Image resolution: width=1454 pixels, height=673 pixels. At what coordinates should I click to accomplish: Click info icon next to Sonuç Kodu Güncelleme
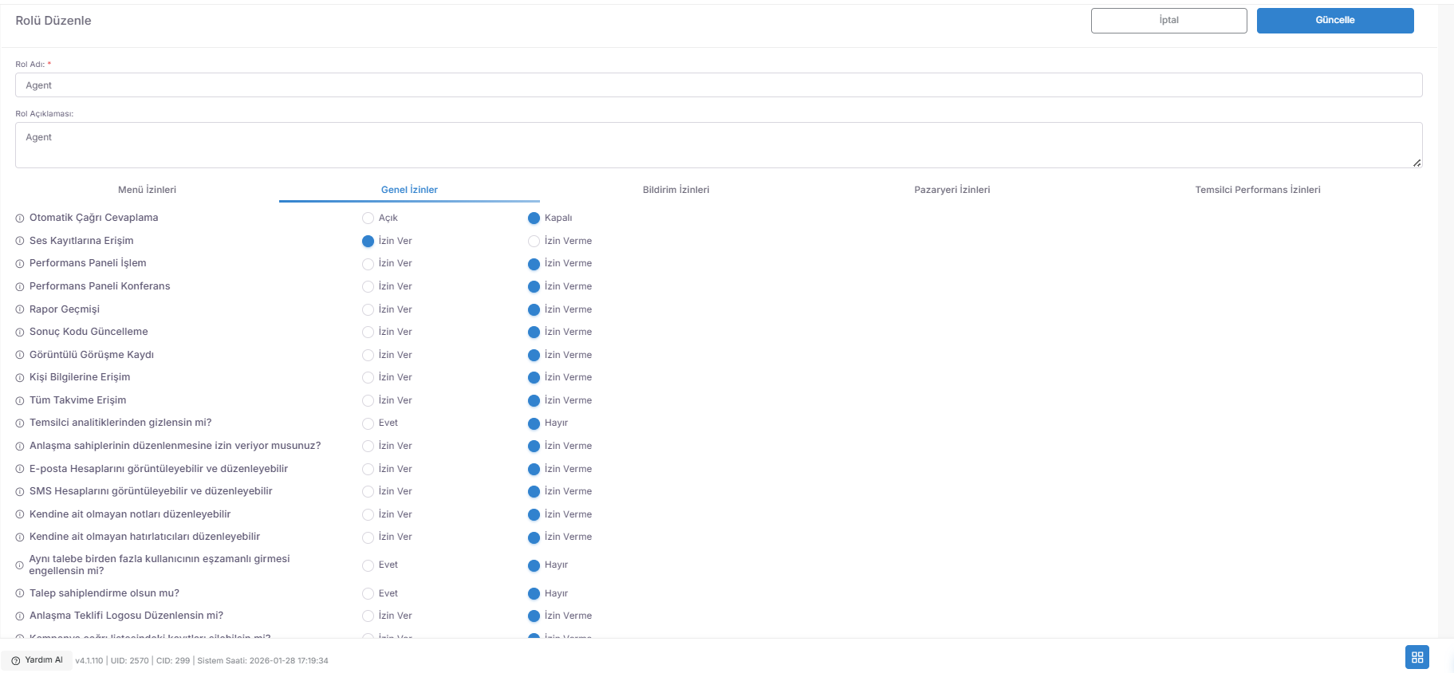[x=20, y=333]
